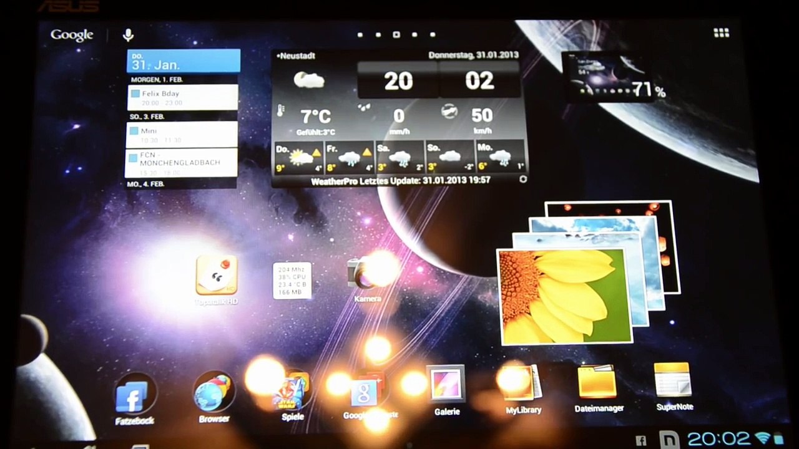Open the Google search bar
The image size is (799, 449).
click(x=72, y=35)
